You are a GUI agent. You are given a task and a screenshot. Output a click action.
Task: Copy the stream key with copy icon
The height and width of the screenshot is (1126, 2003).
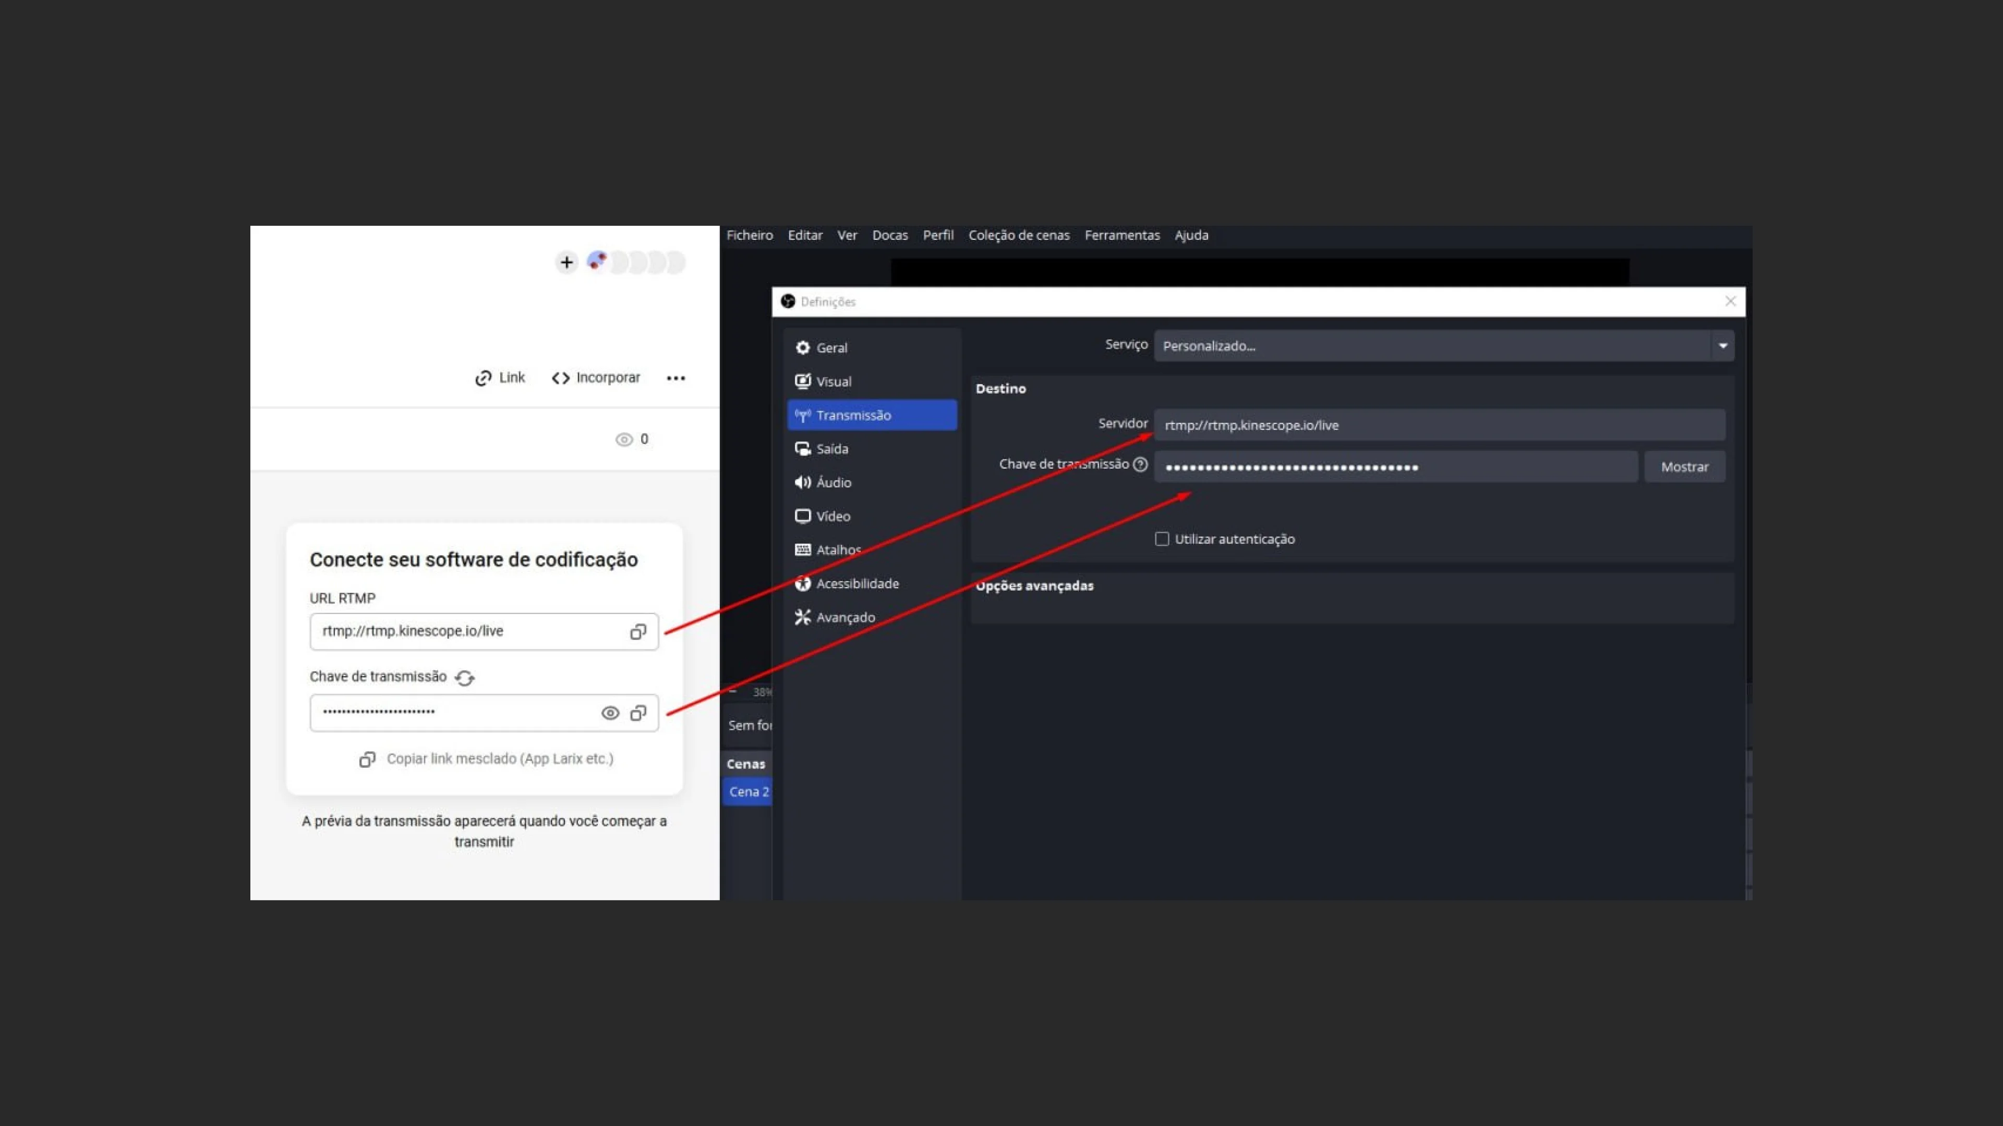coord(637,713)
